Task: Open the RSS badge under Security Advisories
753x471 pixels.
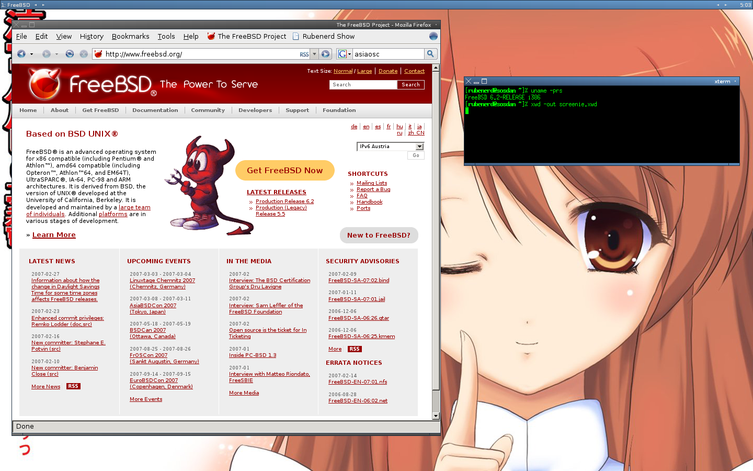Action: (355, 349)
